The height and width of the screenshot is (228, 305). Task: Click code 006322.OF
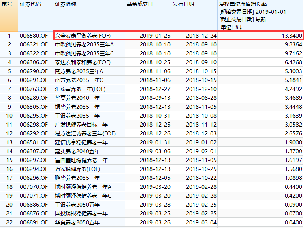click(34, 54)
